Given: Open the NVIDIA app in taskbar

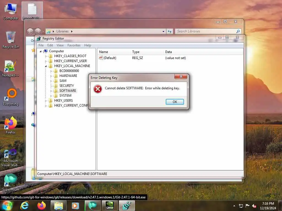Looking at the screenshot, I should (x=110, y=206).
